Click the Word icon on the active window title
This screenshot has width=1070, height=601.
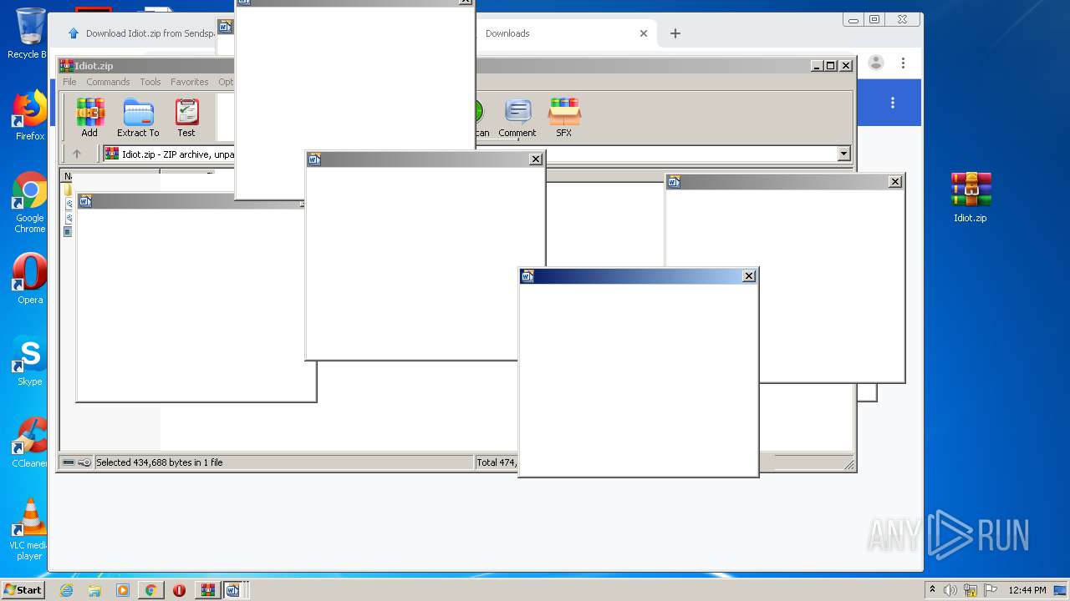coord(527,275)
